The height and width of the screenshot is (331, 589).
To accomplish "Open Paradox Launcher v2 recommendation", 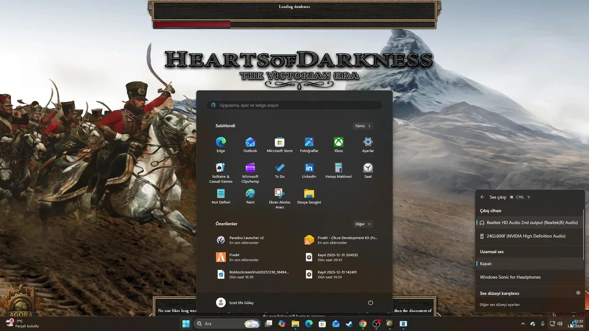I will point(251,240).
